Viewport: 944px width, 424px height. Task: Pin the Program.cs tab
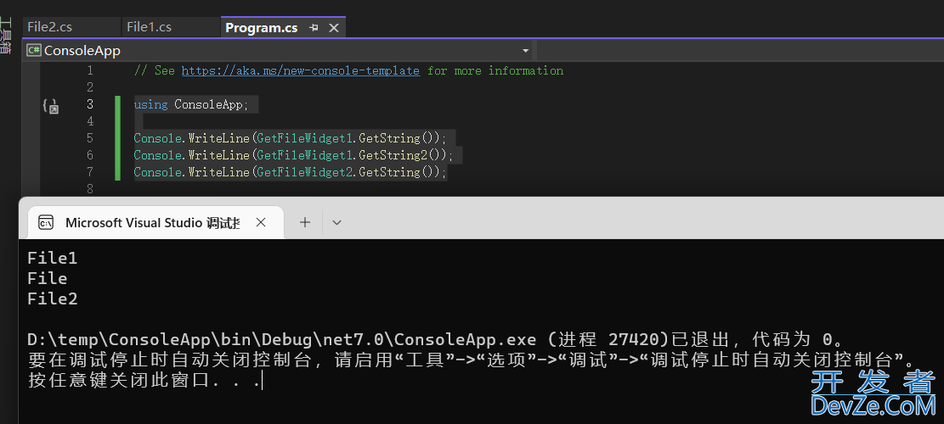pyautogui.click(x=314, y=28)
